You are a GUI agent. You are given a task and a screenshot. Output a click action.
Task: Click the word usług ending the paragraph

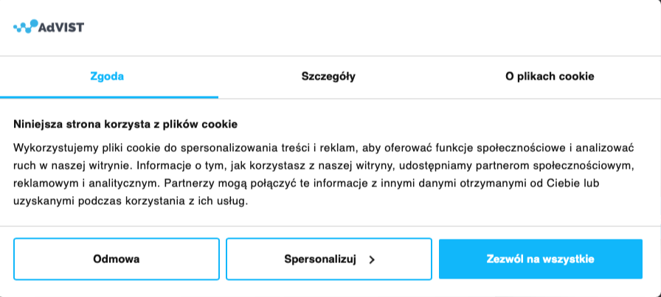point(230,200)
